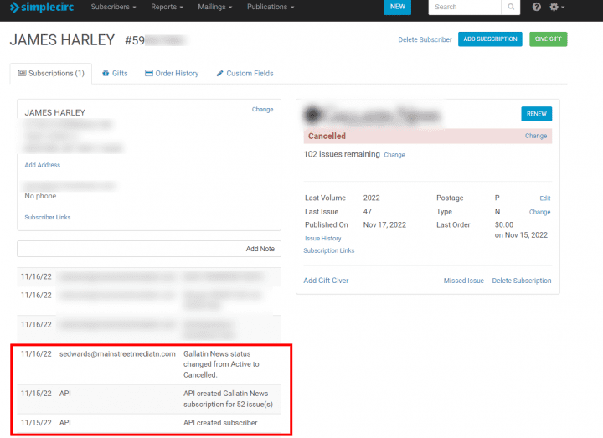Click ADD SUBSCRIPTION button
Viewport: 603px width, 438px height.
(490, 39)
